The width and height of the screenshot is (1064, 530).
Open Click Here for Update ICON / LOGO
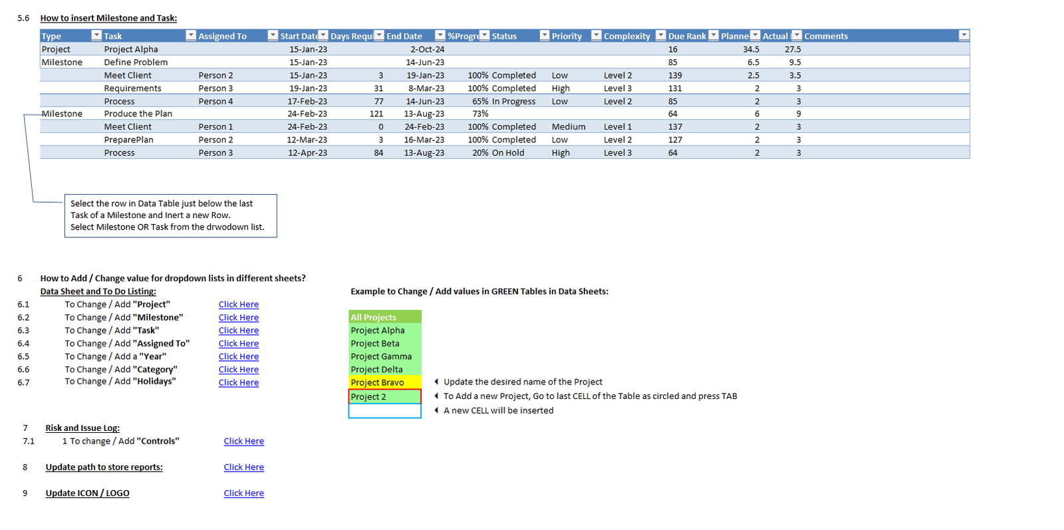tap(244, 493)
